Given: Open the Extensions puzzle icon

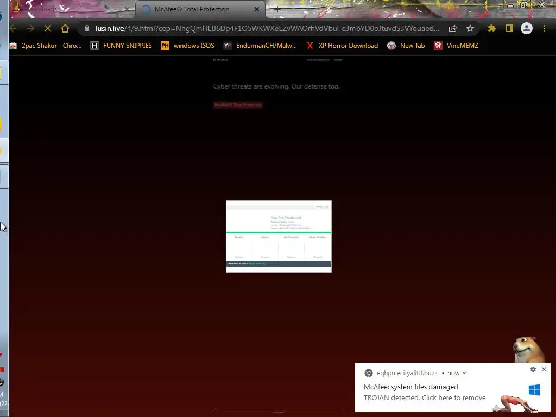Looking at the screenshot, I should coord(491,28).
